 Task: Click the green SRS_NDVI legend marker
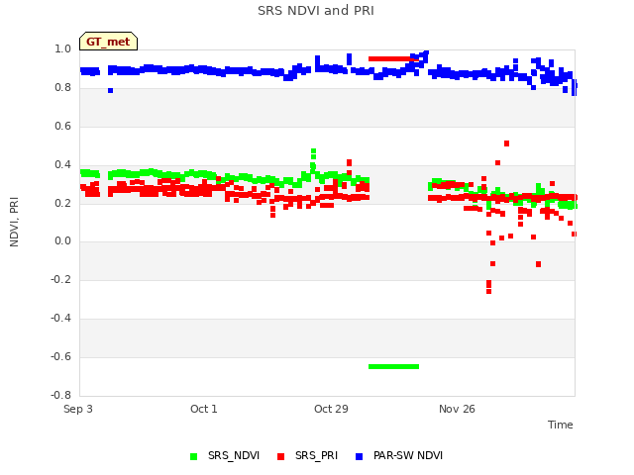coord(194,456)
